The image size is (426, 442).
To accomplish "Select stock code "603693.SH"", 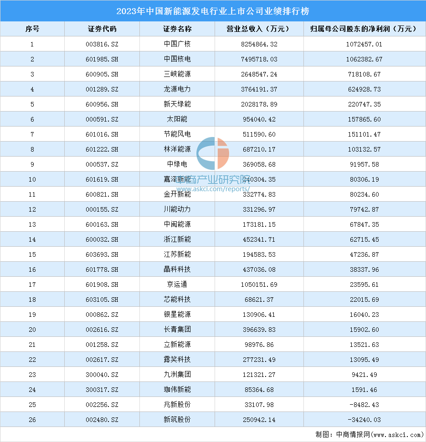I will click(x=102, y=255).
